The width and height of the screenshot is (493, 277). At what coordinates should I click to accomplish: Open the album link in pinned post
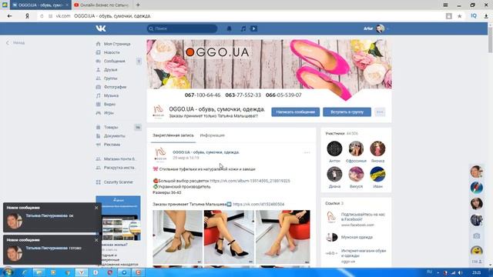point(250,181)
